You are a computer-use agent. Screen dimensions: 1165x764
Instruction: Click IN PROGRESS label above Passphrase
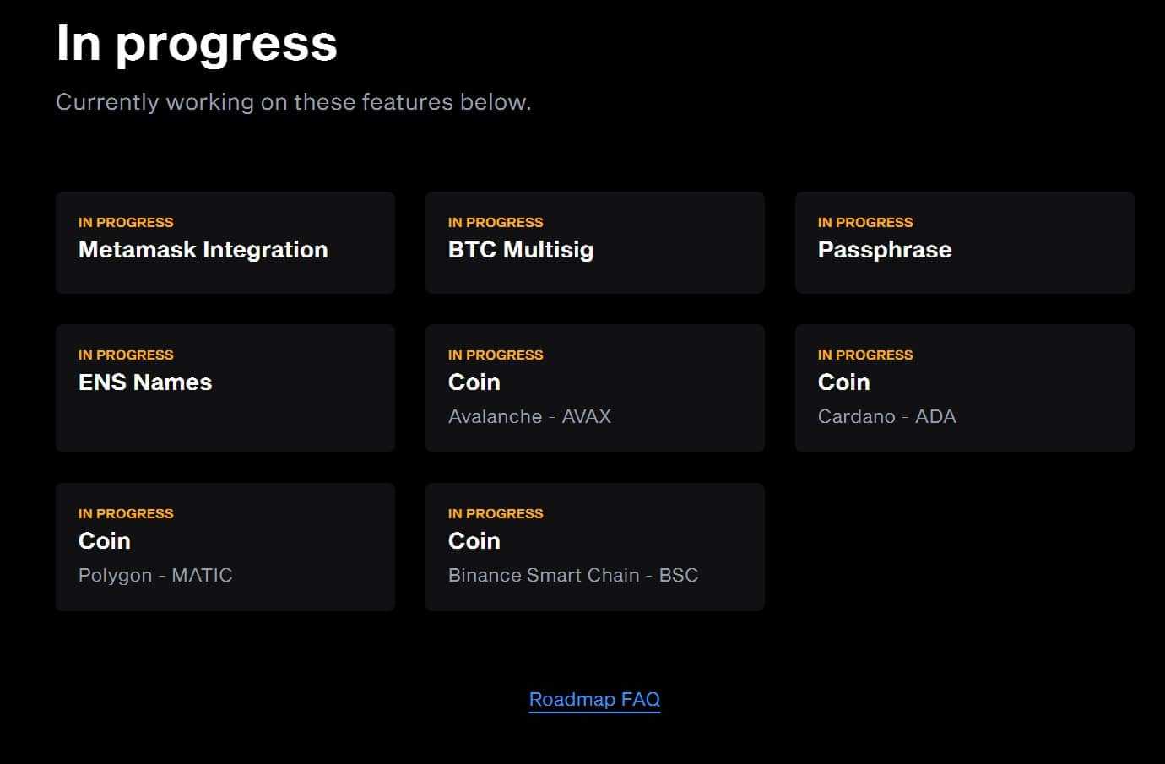coord(865,223)
